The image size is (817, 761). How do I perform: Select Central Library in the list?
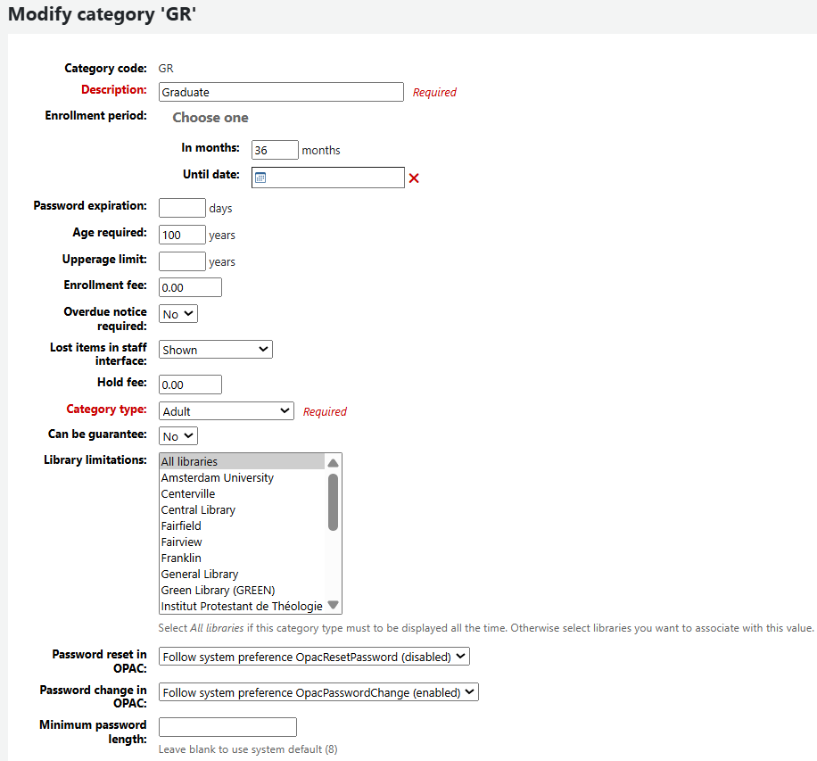(243, 509)
